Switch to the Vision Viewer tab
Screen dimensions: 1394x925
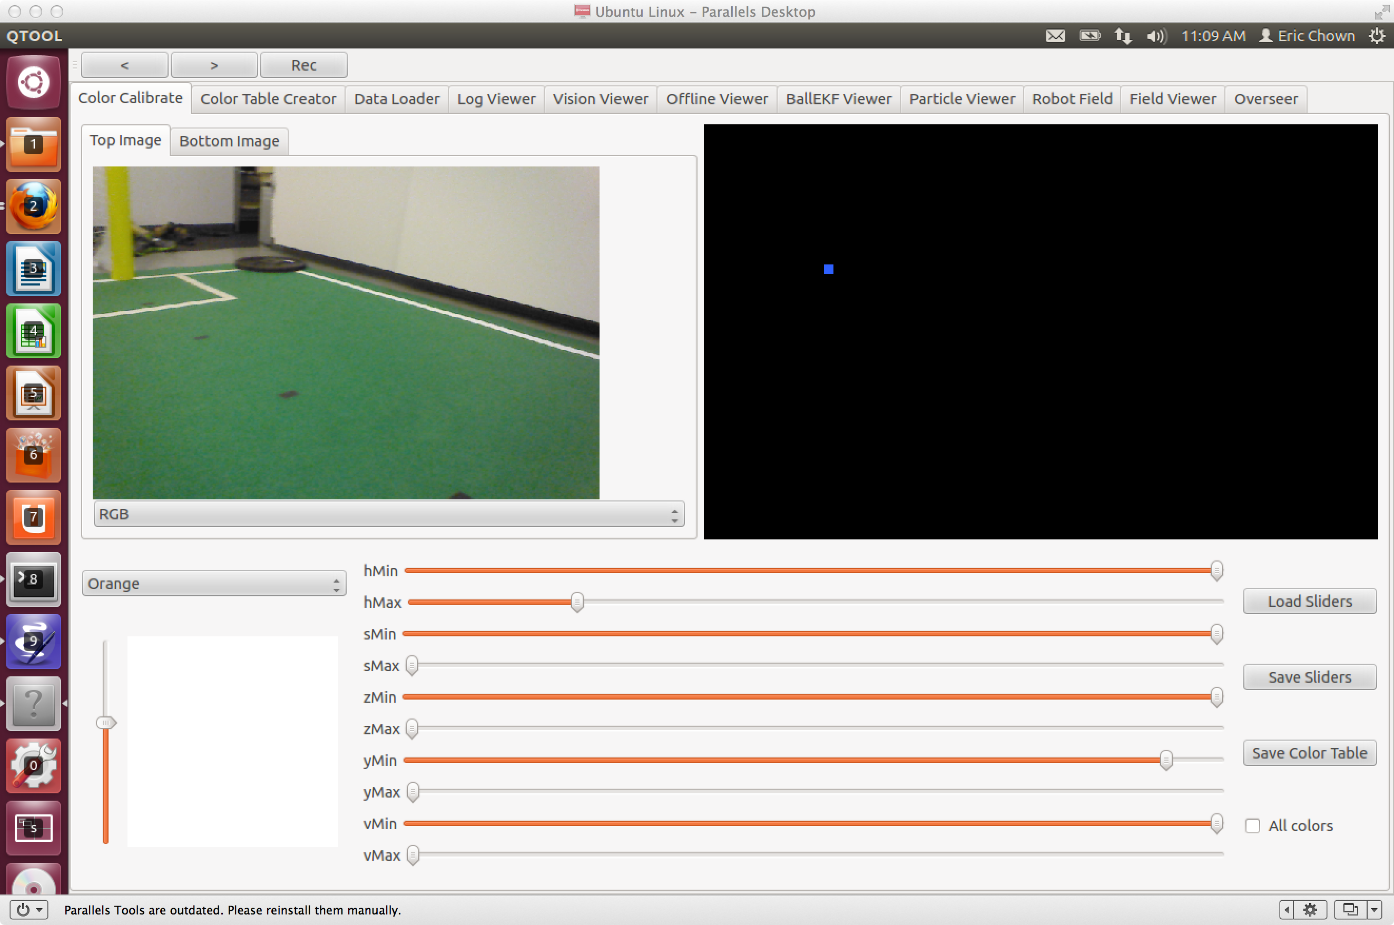point(600,98)
